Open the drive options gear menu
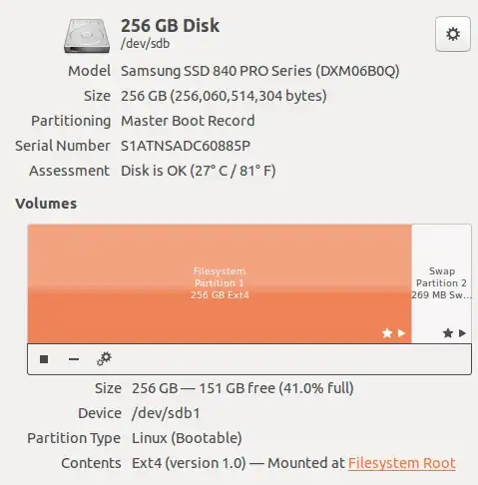The image size is (478, 485). (x=453, y=34)
